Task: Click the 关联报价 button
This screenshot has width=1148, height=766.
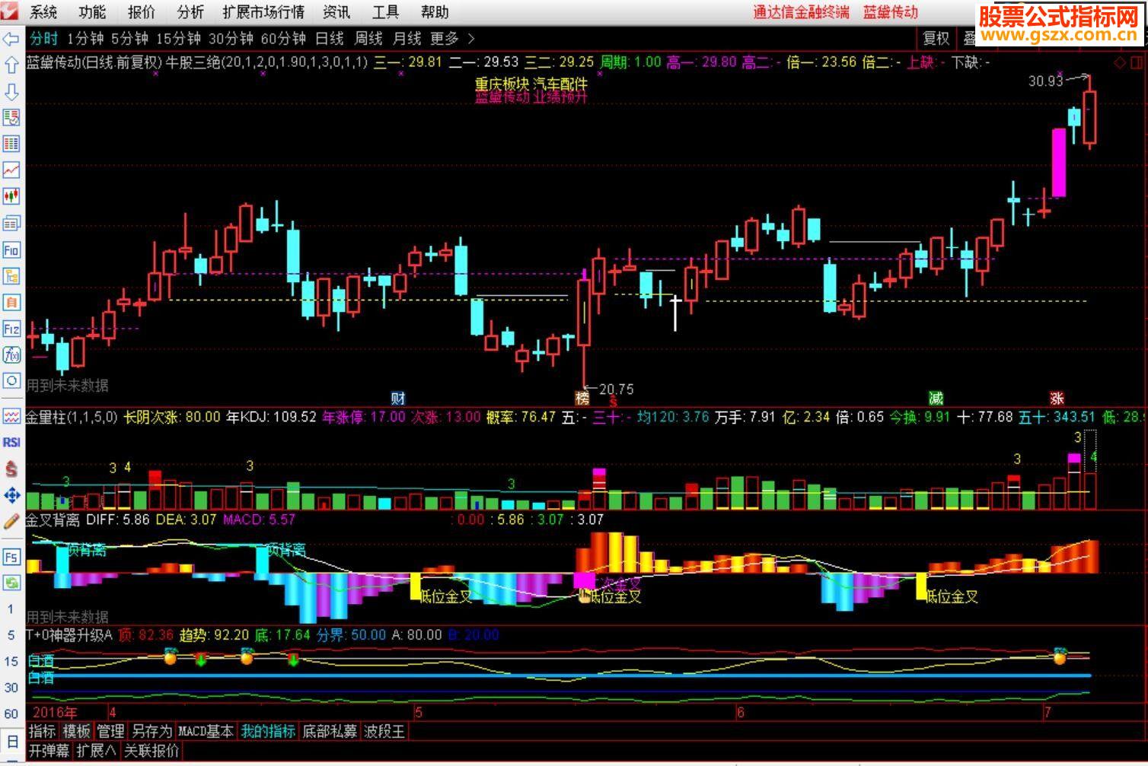Action: [151, 751]
